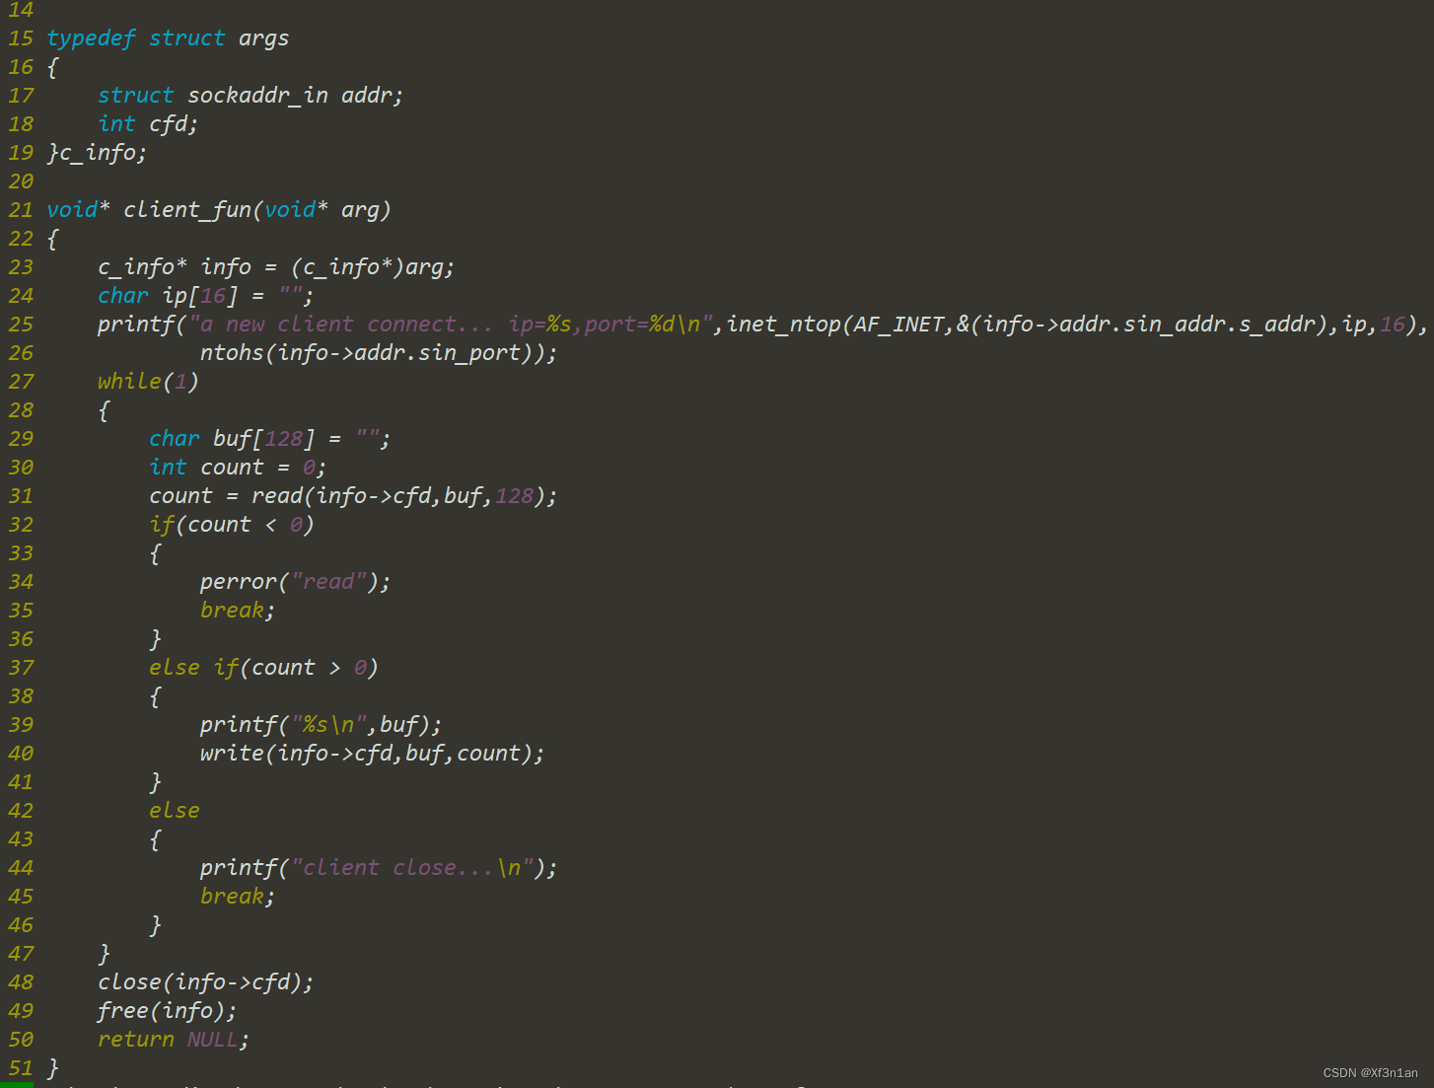The width and height of the screenshot is (1434, 1088).
Task: Click 'else if(count > 0)' on line 37
Action: click(263, 668)
